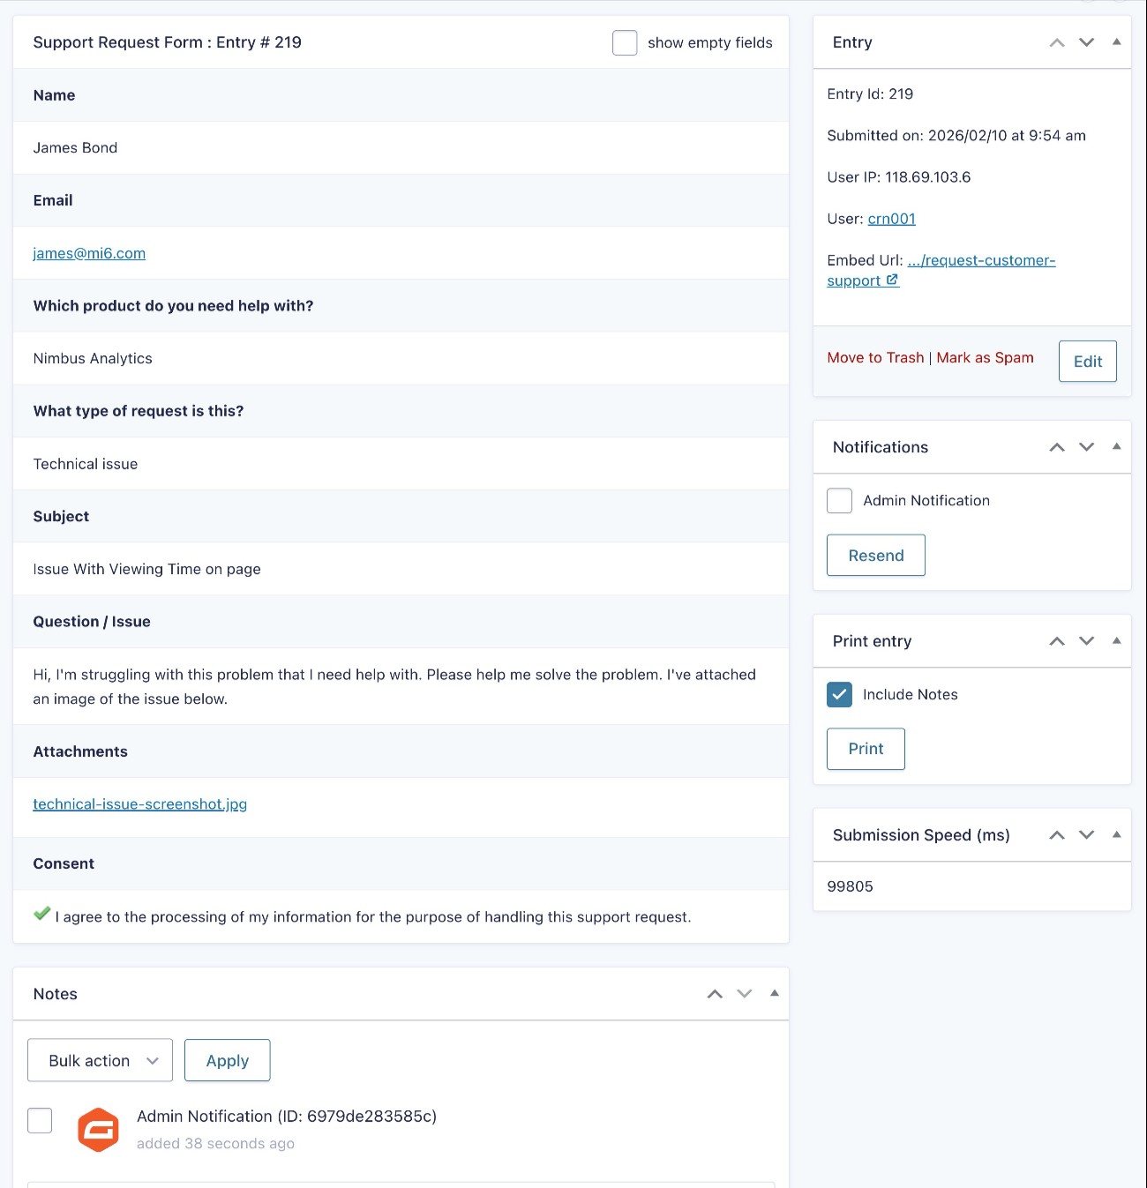The width and height of the screenshot is (1147, 1188).
Task: Click the down chevron on Notes panel header
Action: pyautogui.click(x=744, y=993)
